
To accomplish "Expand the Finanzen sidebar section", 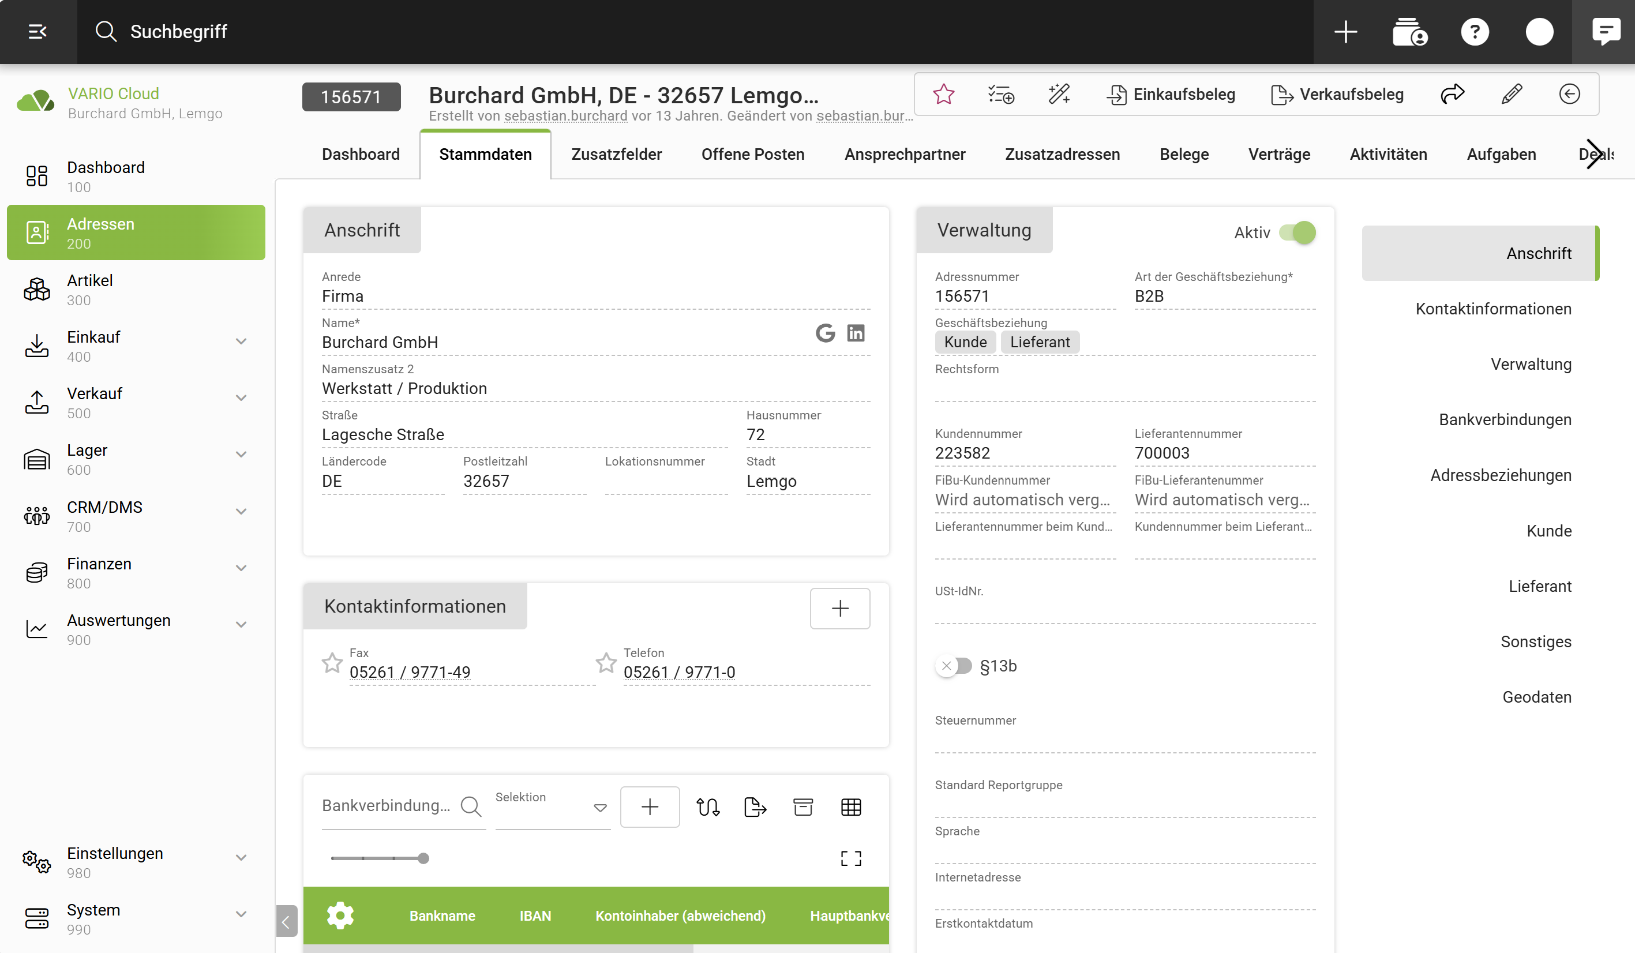I will (241, 568).
